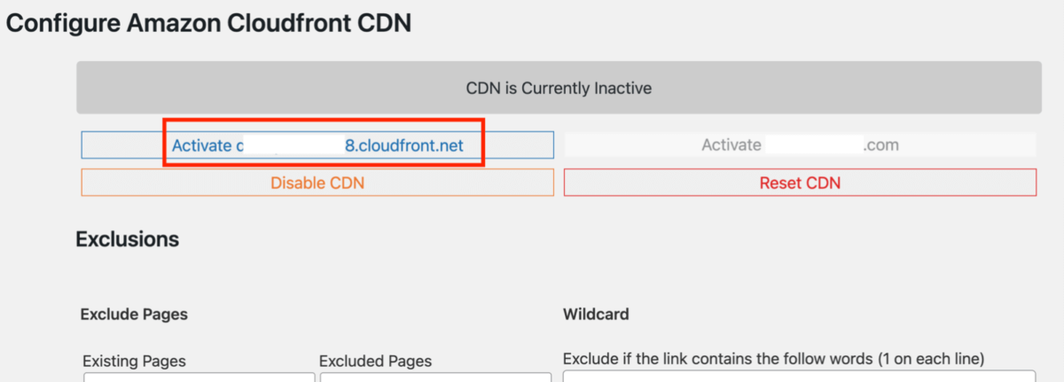1064x382 pixels.
Task: Click the Configure Amazon Cloudfront CDN heading
Action: point(209,23)
